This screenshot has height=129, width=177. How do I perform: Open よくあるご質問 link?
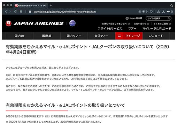point(162,24)
